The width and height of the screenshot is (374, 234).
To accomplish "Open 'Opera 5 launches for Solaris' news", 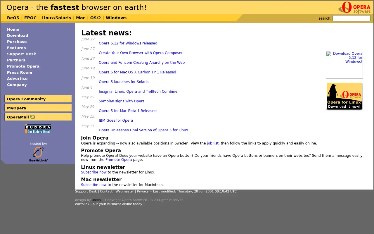I will [124, 82].
